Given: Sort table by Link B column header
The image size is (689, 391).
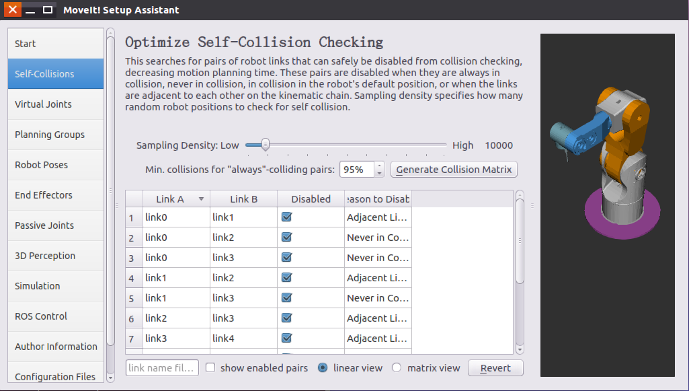Looking at the screenshot, I should point(243,199).
